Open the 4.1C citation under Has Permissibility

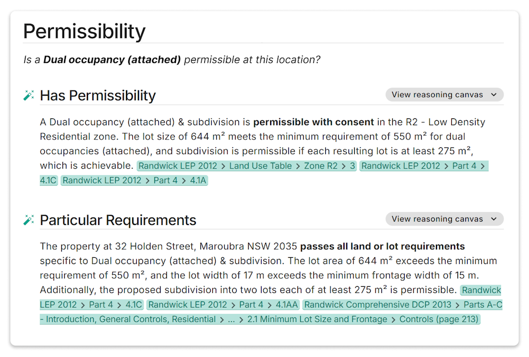424,166
